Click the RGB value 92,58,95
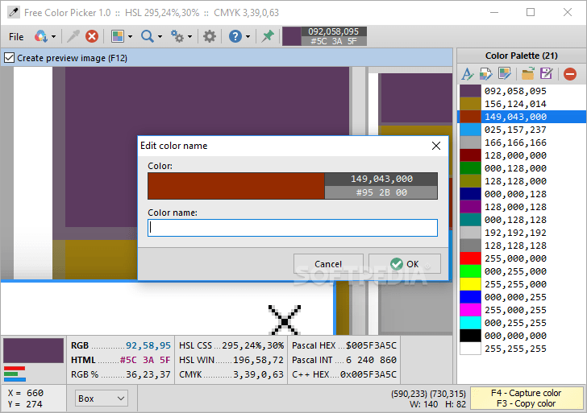The width and height of the screenshot is (587, 413). coord(148,345)
